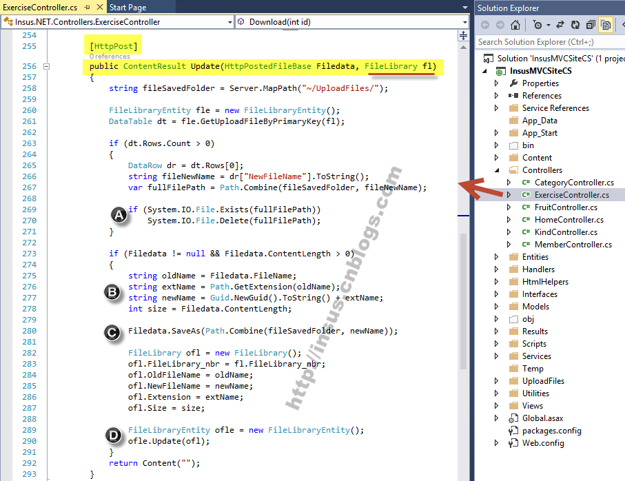Expand the Entities folder
This screenshot has height=481, width=625.
point(497,257)
